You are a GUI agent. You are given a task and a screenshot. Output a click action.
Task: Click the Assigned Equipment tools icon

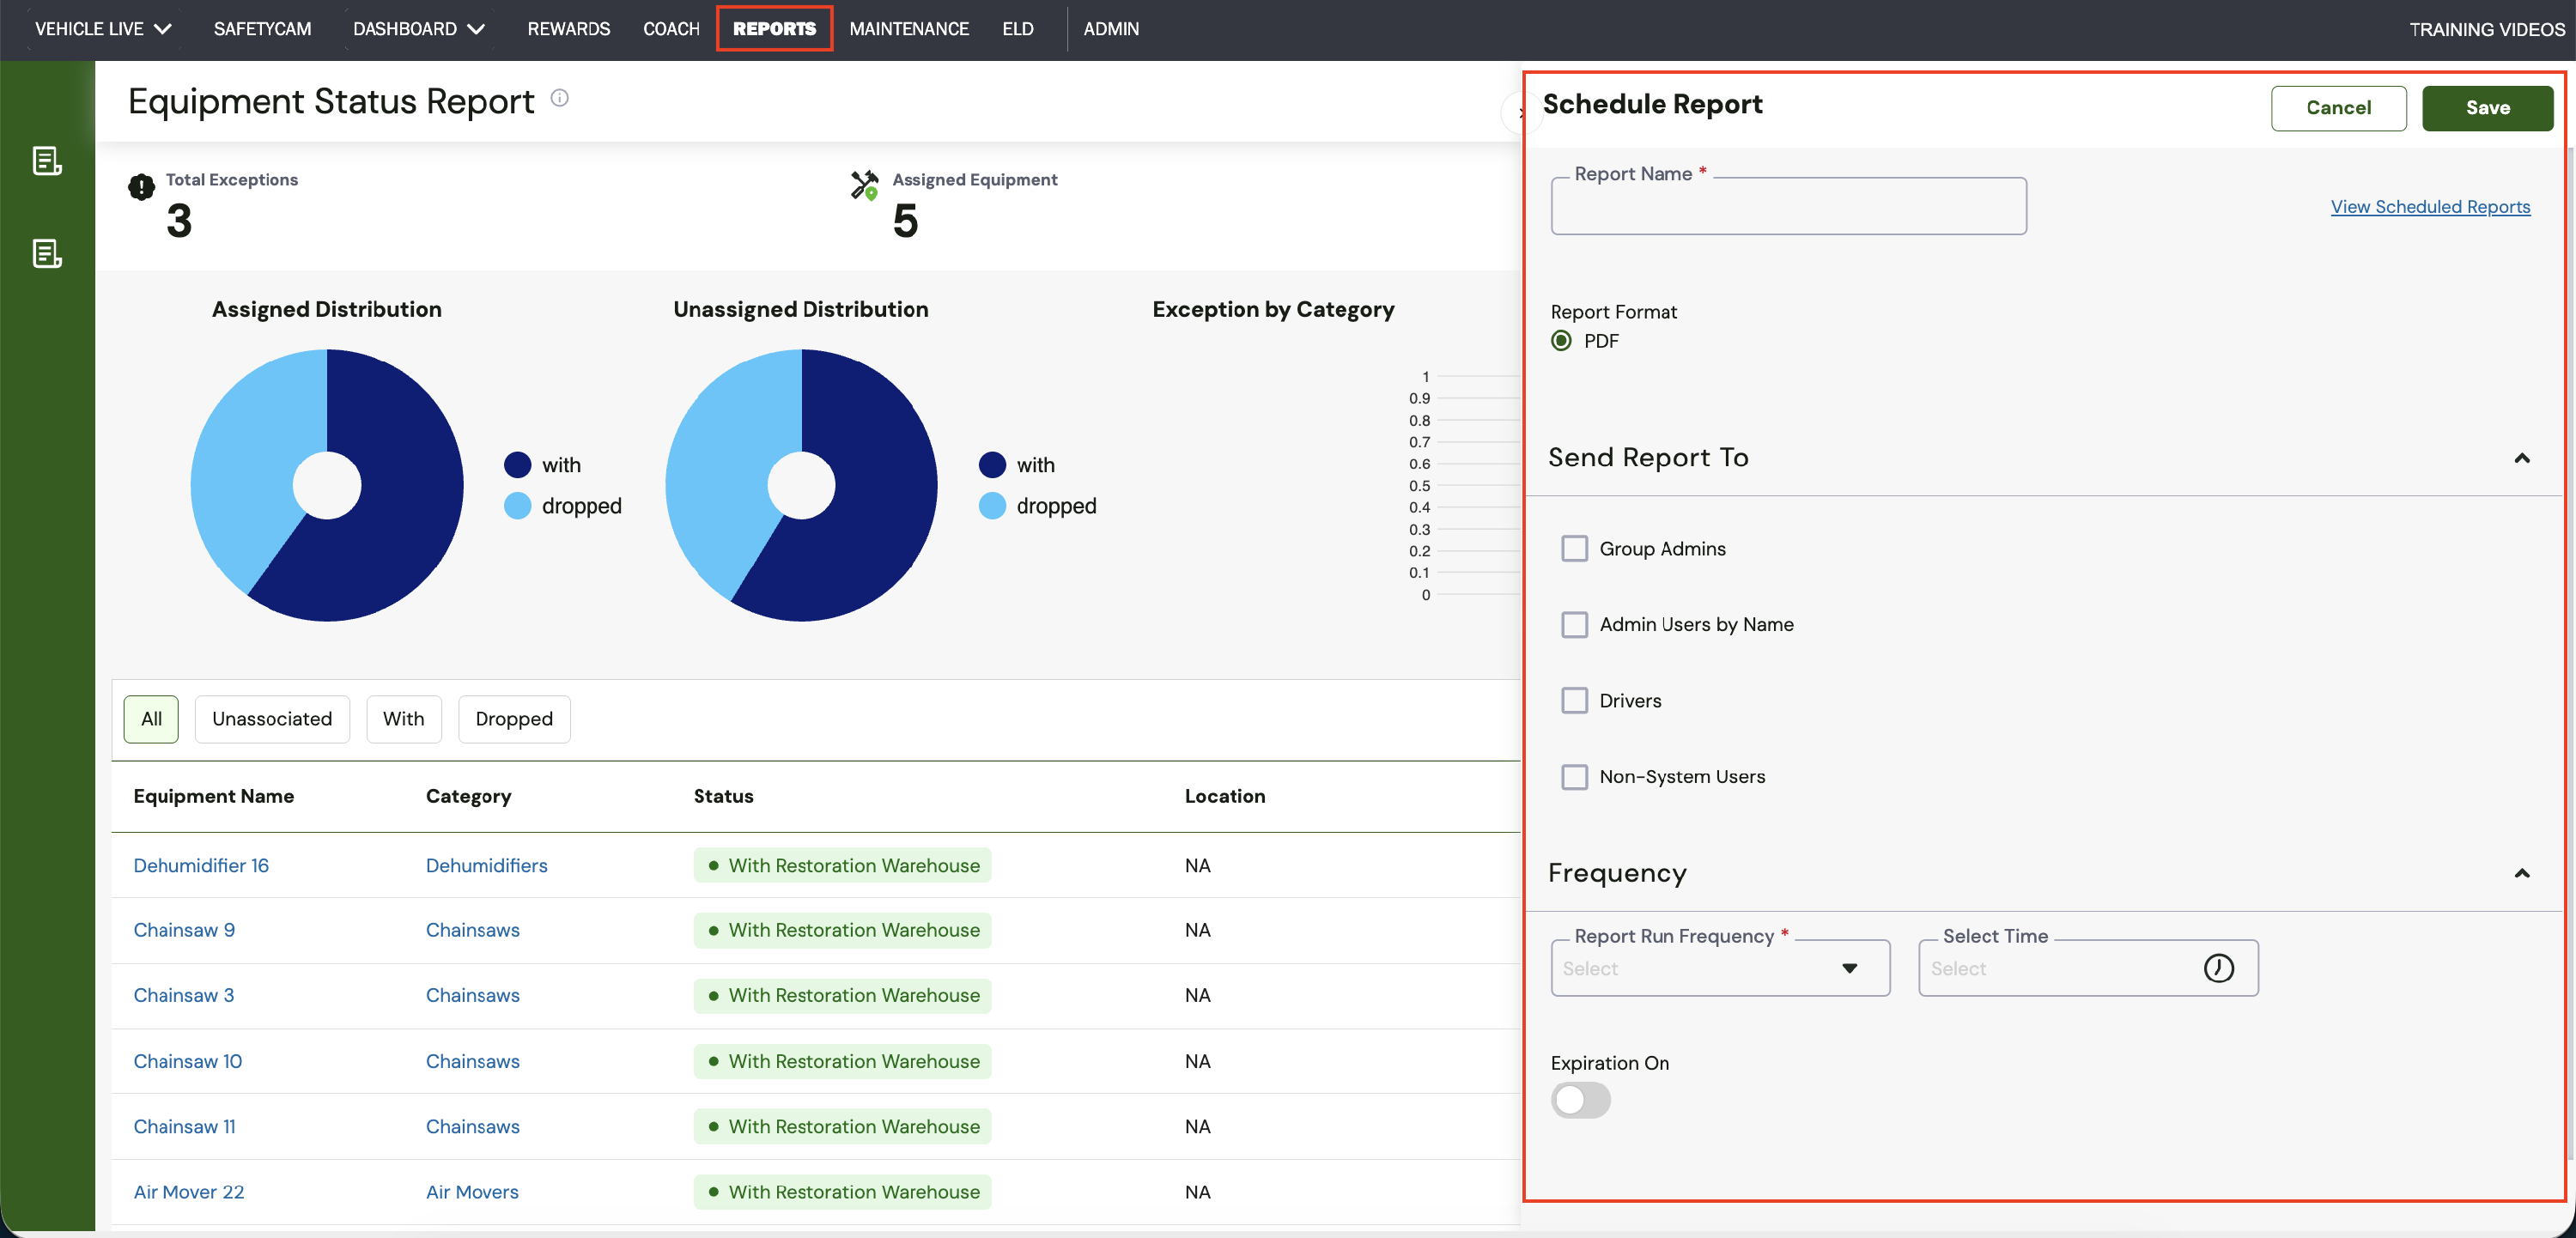[864, 185]
